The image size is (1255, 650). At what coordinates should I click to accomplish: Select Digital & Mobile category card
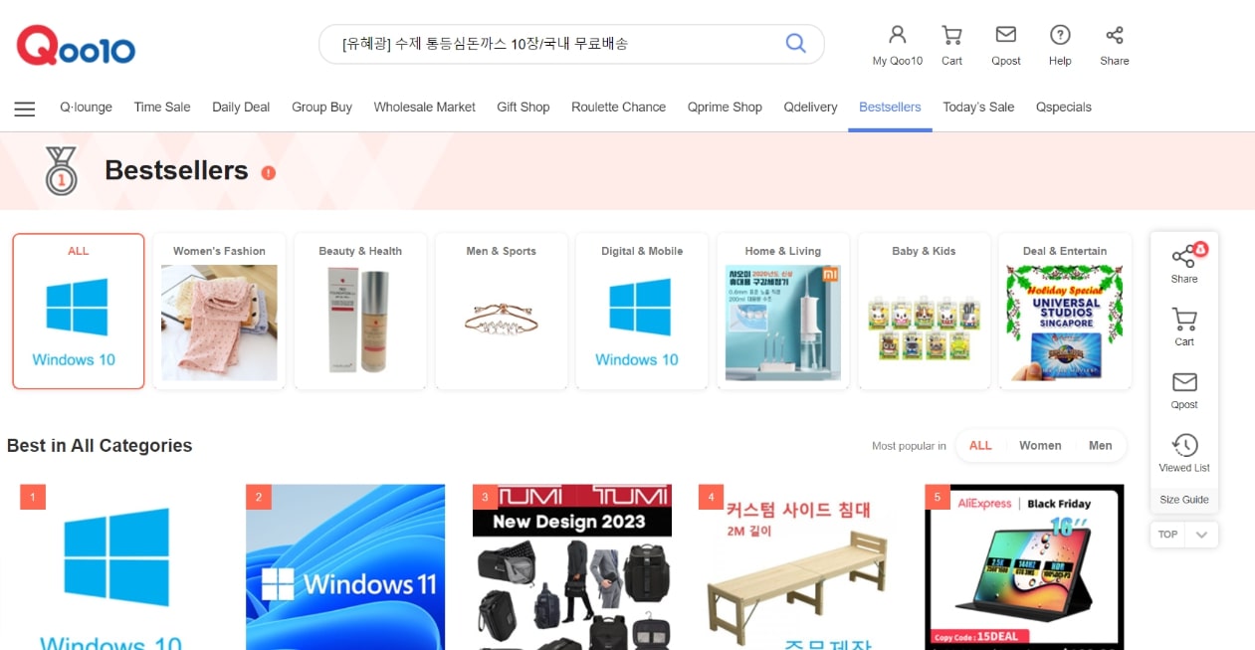pyautogui.click(x=642, y=312)
